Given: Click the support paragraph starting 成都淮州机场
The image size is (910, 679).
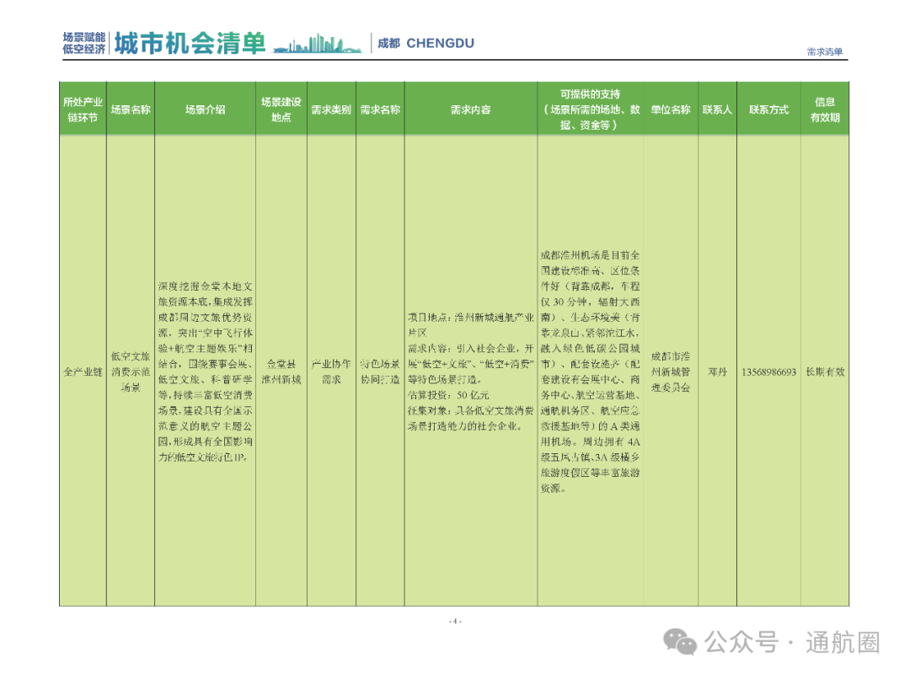Looking at the screenshot, I should [590, 372].
